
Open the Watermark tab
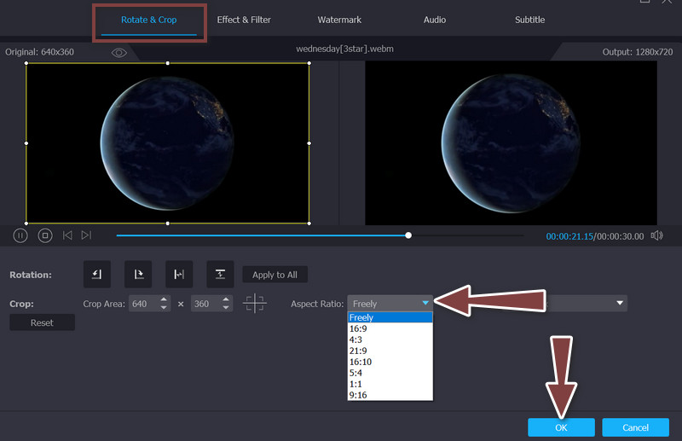tap(339, 20)
